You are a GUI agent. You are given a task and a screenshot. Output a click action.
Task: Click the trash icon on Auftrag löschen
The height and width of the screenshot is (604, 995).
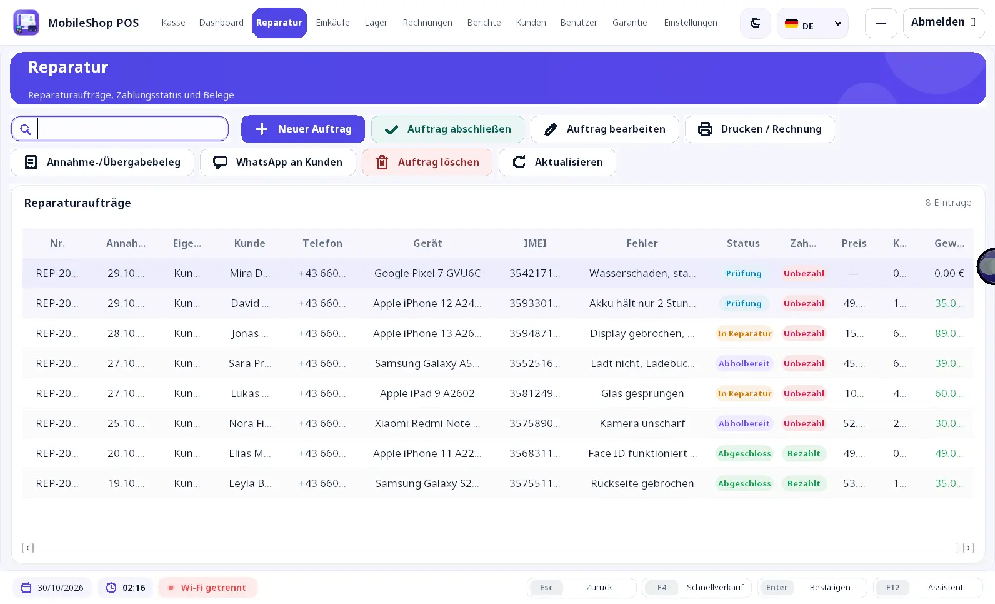coord(382,163)
